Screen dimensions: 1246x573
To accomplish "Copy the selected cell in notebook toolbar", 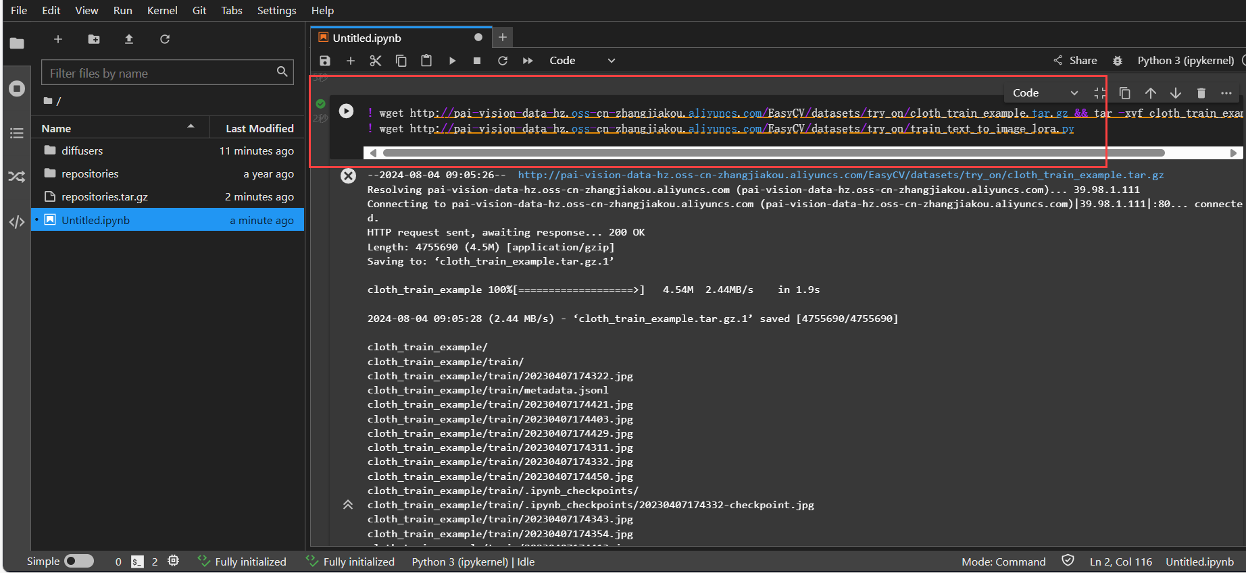I will [401, 61].
